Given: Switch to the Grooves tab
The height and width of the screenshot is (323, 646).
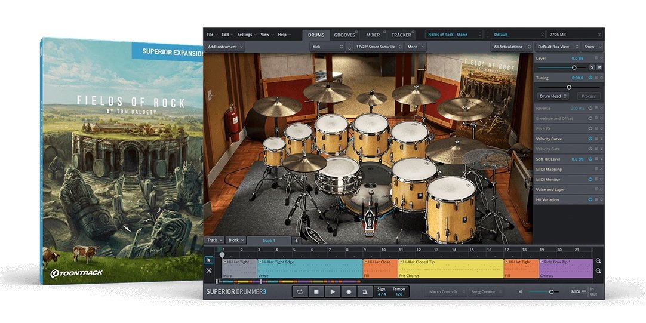Looking at the screenshot, I should click(344, 35).
